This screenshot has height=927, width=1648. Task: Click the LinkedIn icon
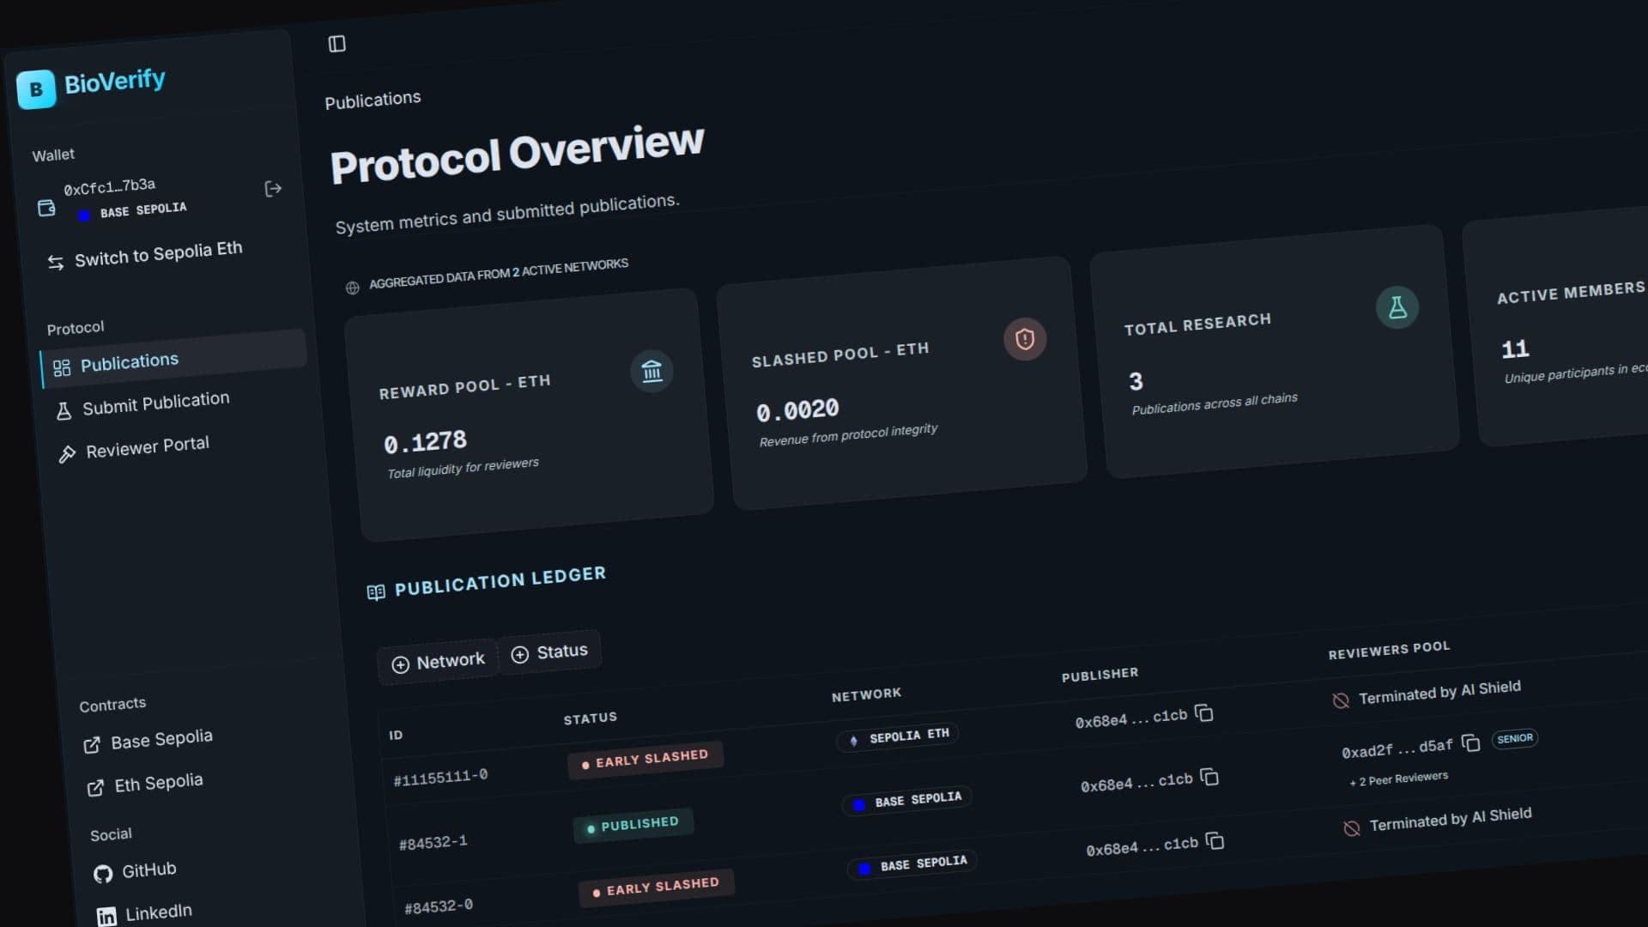pyautogui.click(x=106, y=917)
